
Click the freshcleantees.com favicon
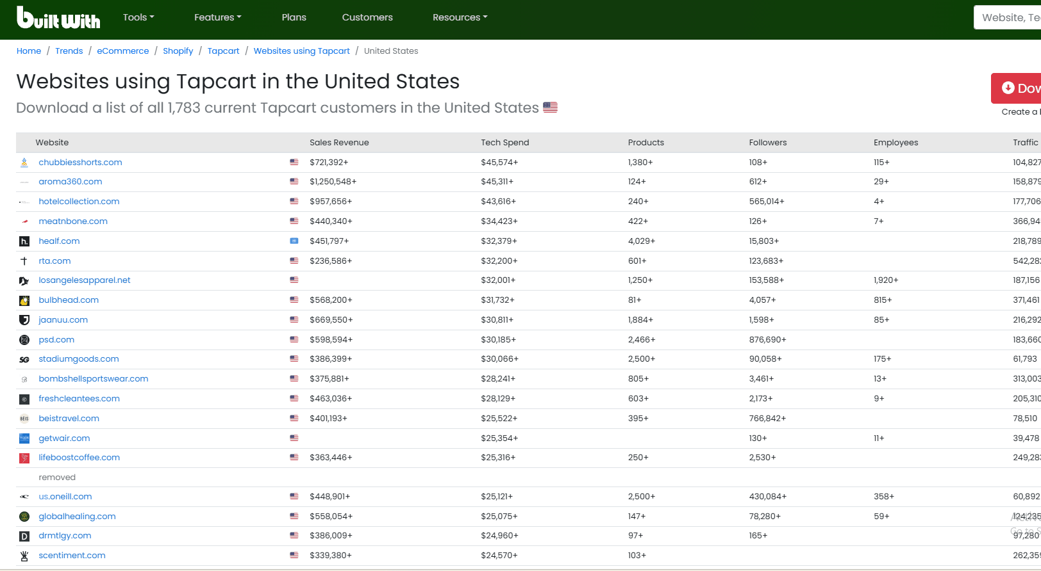click(24, 399)
